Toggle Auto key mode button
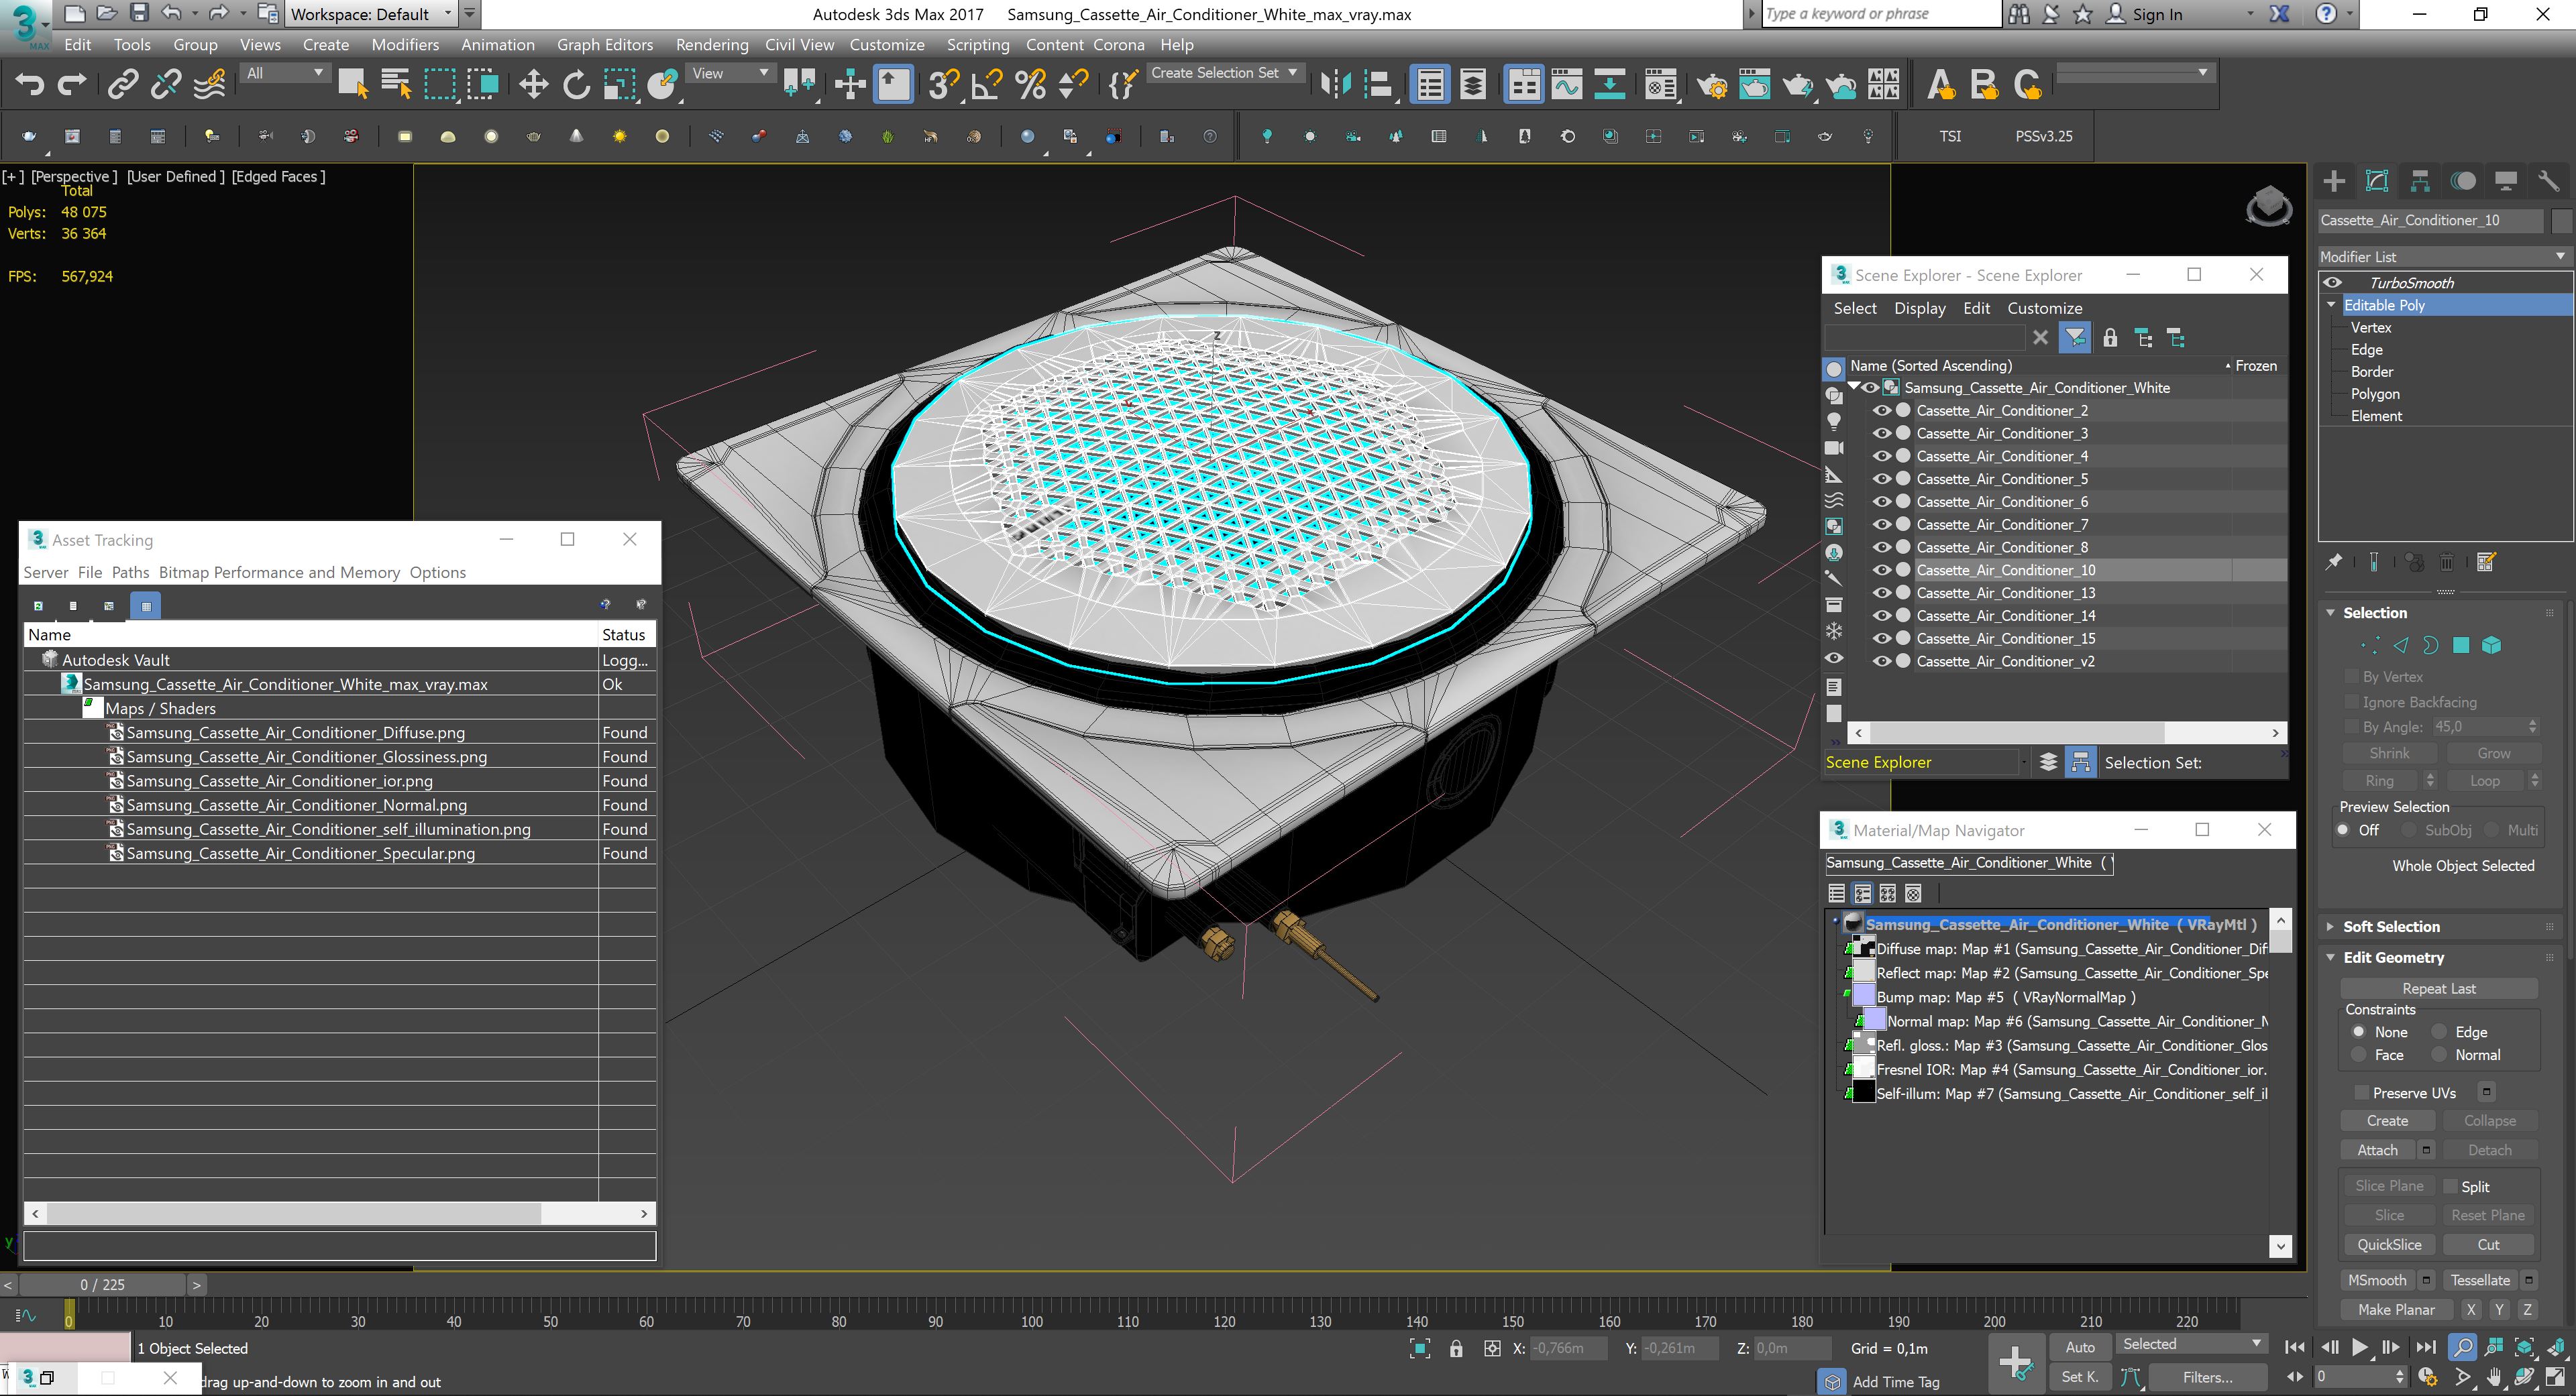The height and width of the screenshot is (1396, 2576). tap(2079, 1346)
